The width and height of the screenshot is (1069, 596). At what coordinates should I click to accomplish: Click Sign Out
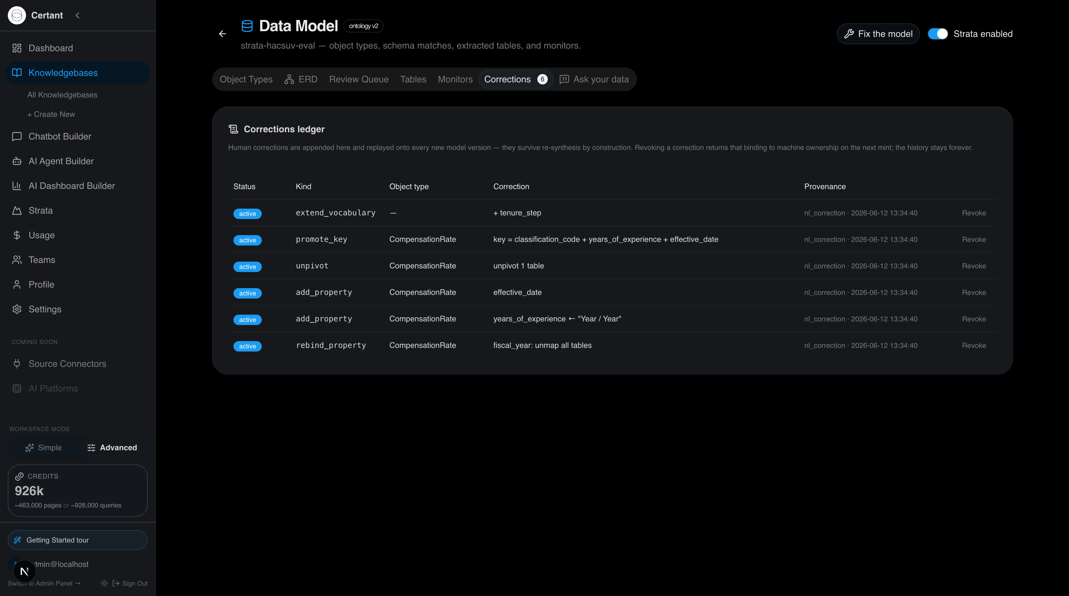click(x=130, y=583)
